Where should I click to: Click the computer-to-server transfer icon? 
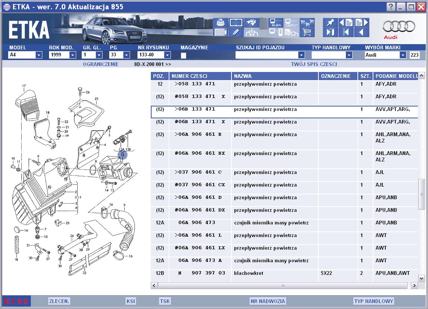(275, 32)
